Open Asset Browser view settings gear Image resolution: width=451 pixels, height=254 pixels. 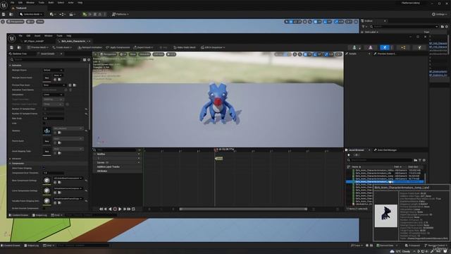click(x=424, y=160)
